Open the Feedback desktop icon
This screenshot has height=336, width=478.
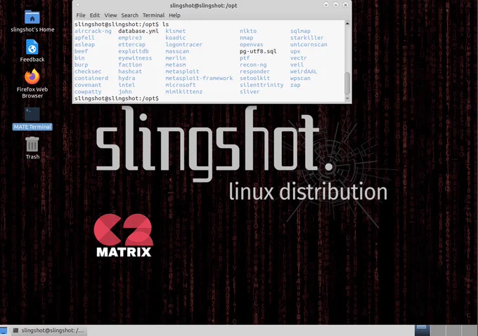point(32,48)
